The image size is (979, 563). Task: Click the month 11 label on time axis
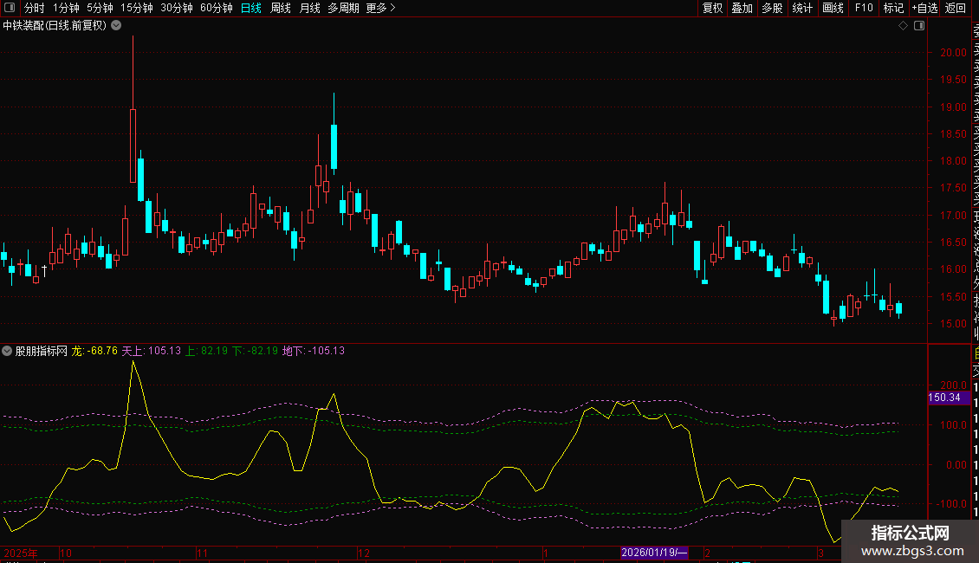click(202, 553)
